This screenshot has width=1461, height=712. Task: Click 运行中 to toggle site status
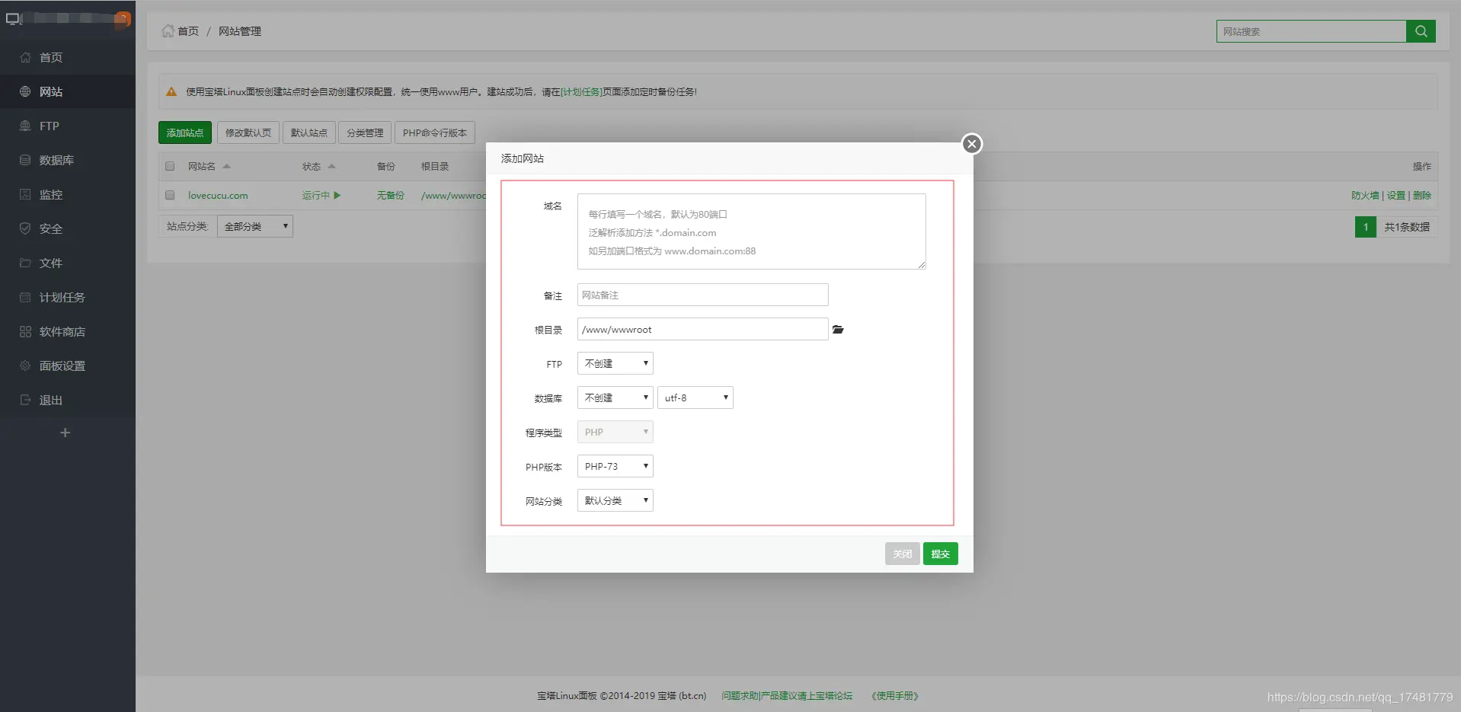(315, 195)
